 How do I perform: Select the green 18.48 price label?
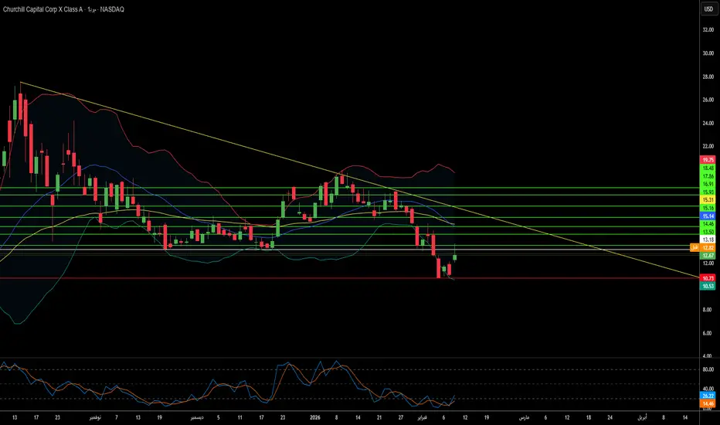click(707, 168)
